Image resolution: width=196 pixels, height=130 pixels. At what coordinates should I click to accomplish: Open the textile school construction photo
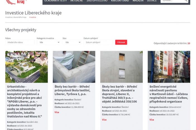(74, 67)
